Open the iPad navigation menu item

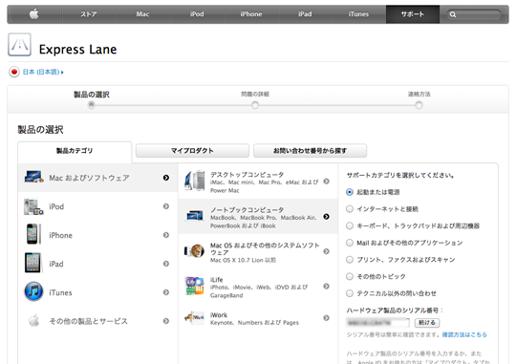[305, 14]
